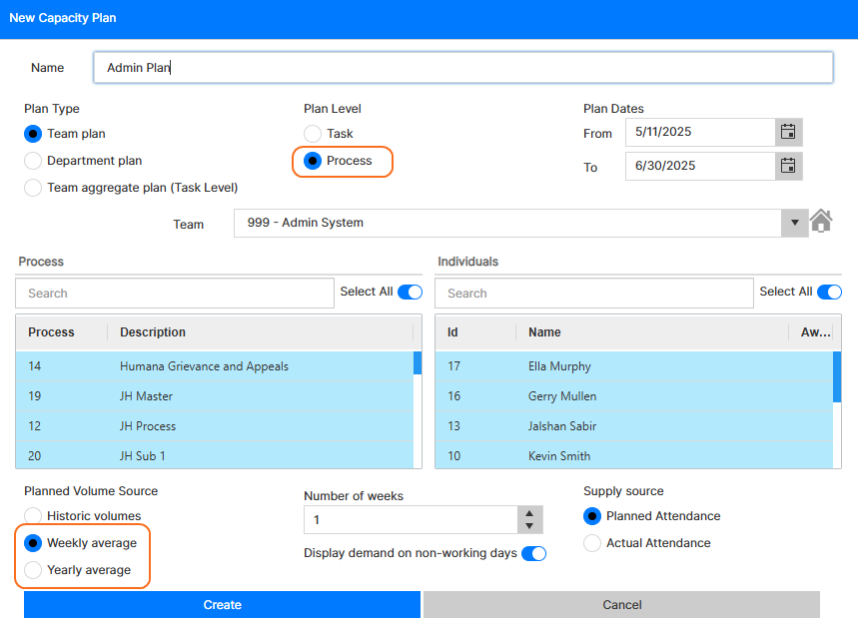This screenshot has height=629, width=858.
Task: Choose Historic volumes source
Action: tap(33, 516)
